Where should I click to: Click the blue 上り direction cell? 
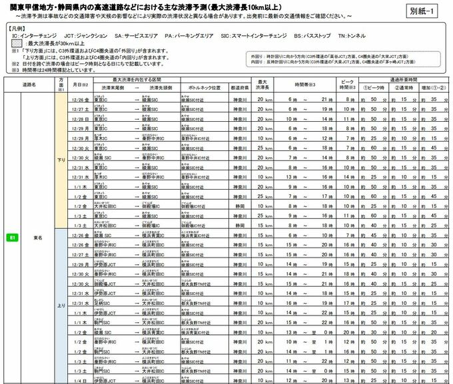[61, 306]
